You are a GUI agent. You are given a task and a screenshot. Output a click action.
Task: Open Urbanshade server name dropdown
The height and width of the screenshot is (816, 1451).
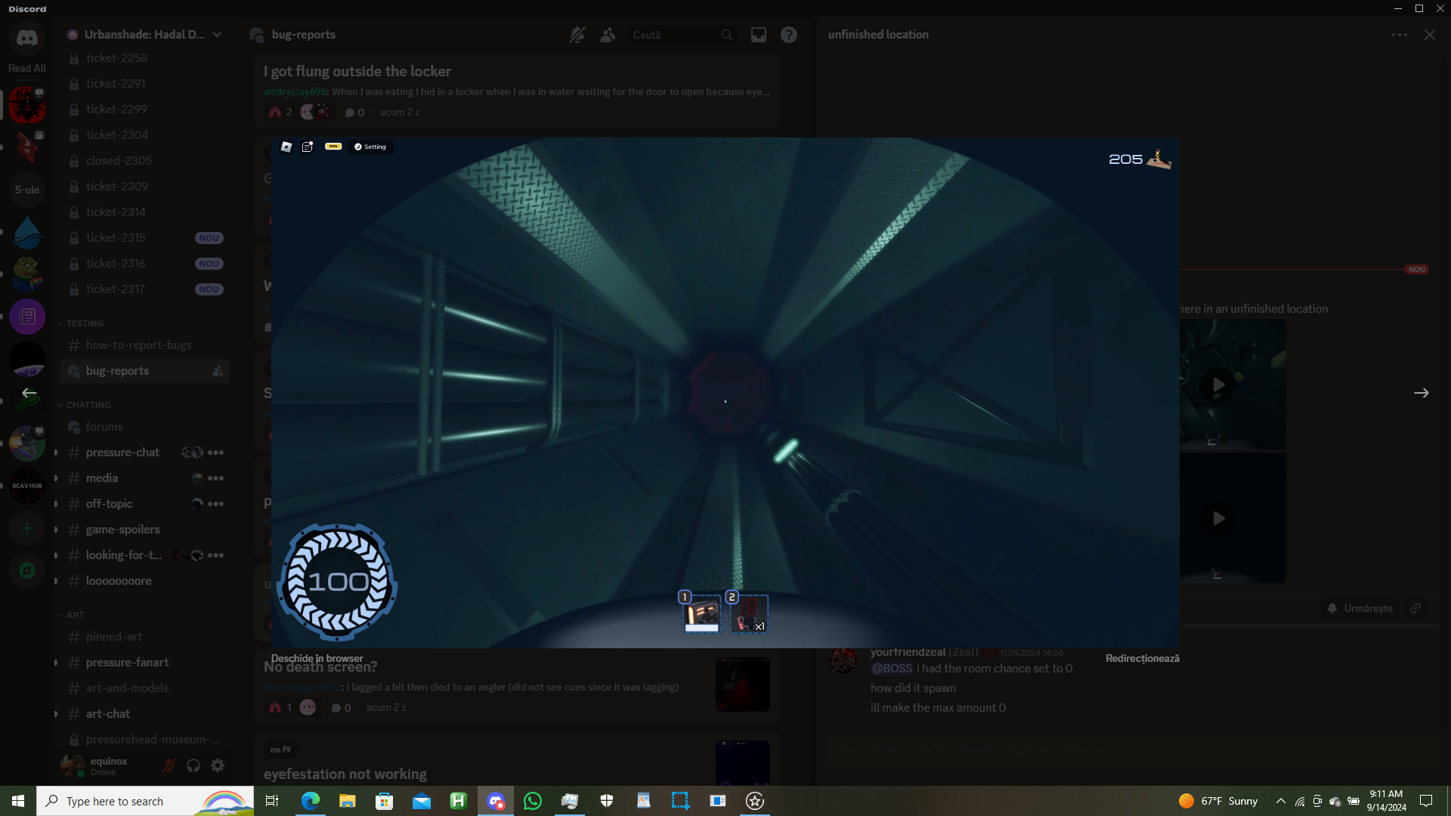(x=144, y=35)
